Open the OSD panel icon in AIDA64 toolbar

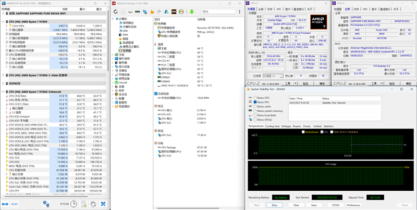(x=174, y=11)
